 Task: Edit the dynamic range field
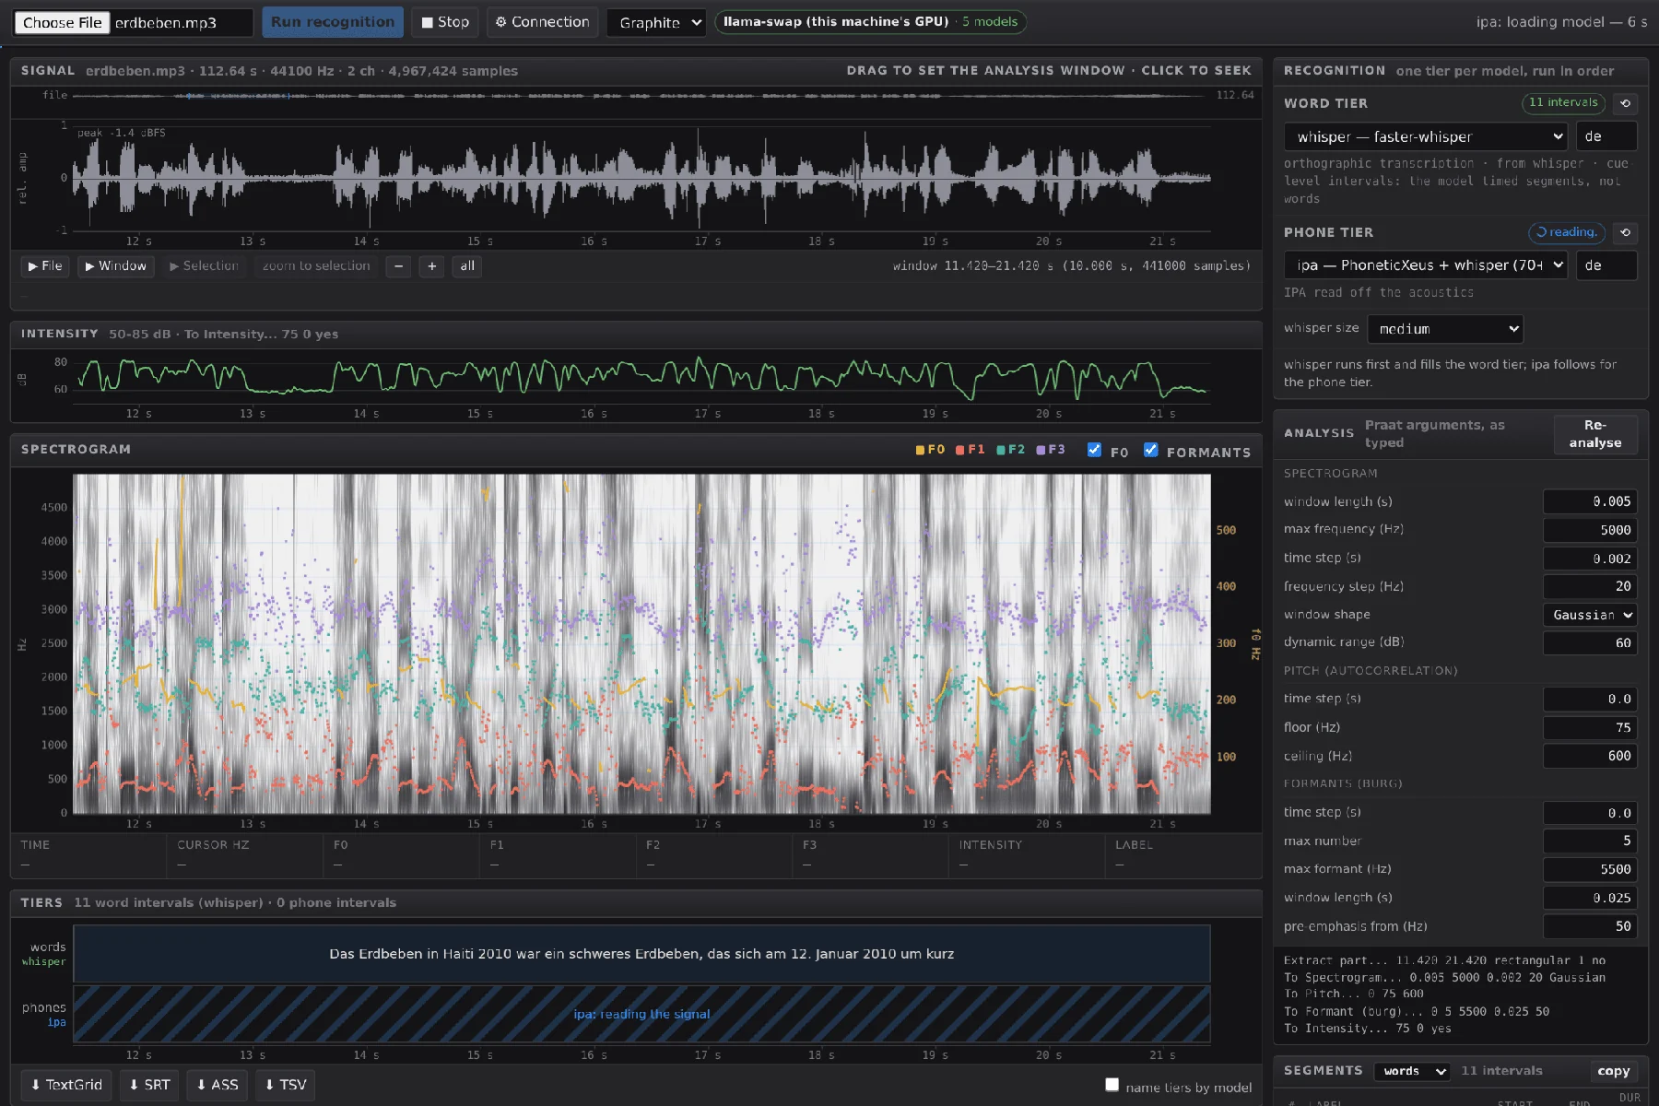click(1590, 643)
